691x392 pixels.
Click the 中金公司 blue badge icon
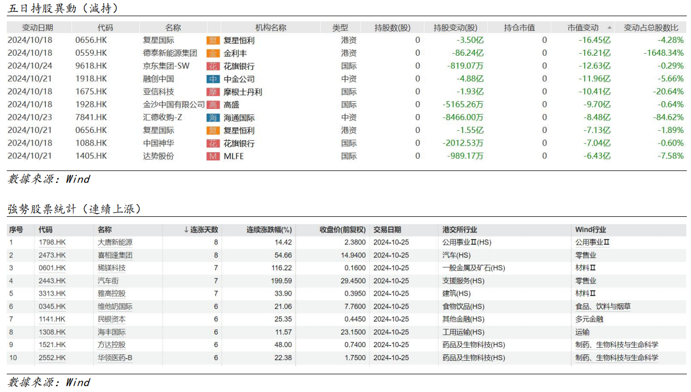pyautogui.click(x=213, y=79)
